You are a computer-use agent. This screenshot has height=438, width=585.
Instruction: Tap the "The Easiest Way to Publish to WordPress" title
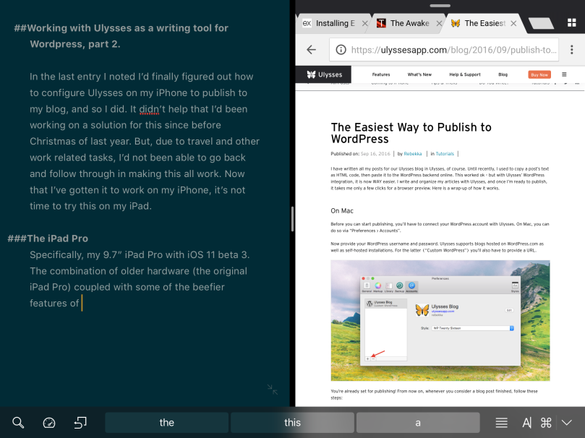(x=411, y=133)
